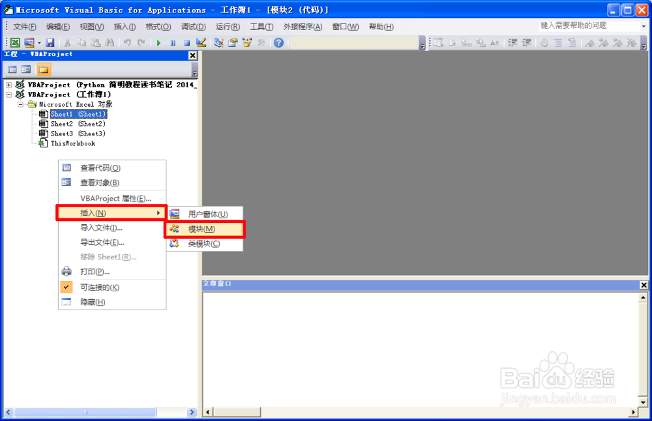Select Sheet2 (Sheet2) in project tree
Viewport: 652px width, 421px height.
(78, 124)
